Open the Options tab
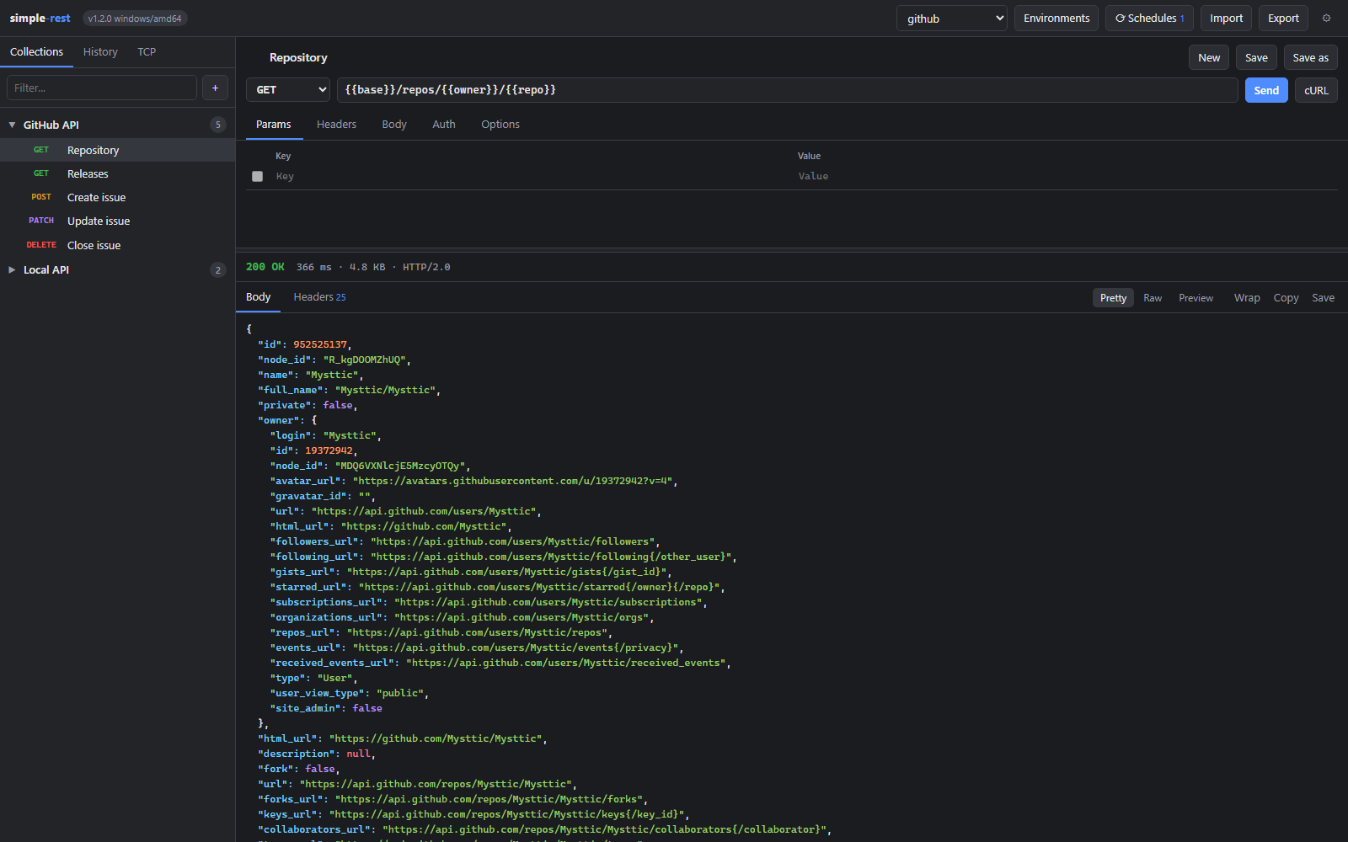This screenshot has height=842, width=1348. (x=500, y=124)
